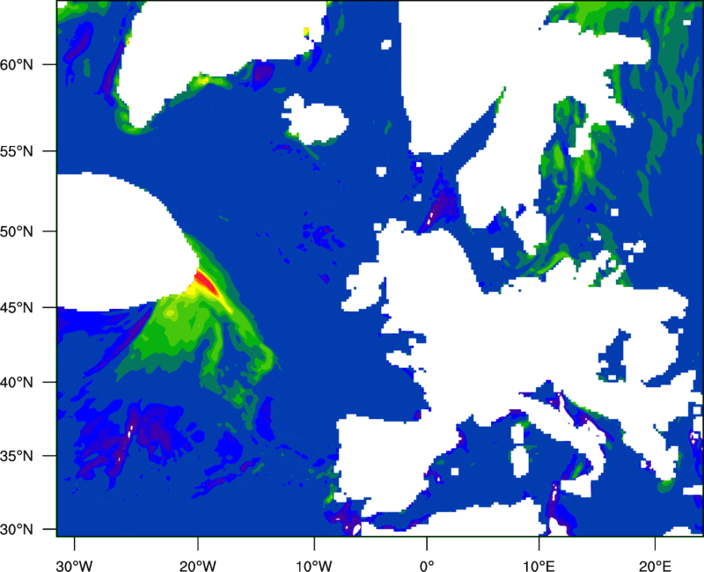Click the small gray island in the upper center

coord(313,118)
